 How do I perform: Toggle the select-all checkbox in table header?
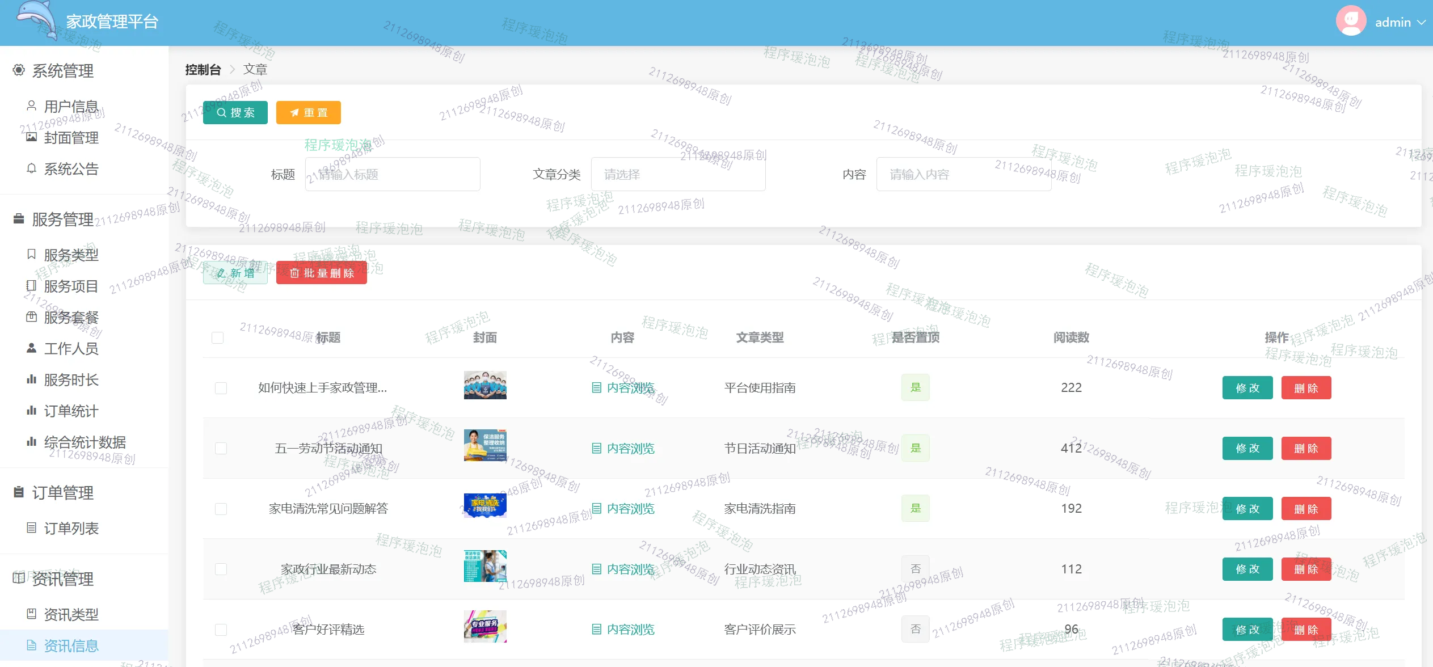[217, 338]
